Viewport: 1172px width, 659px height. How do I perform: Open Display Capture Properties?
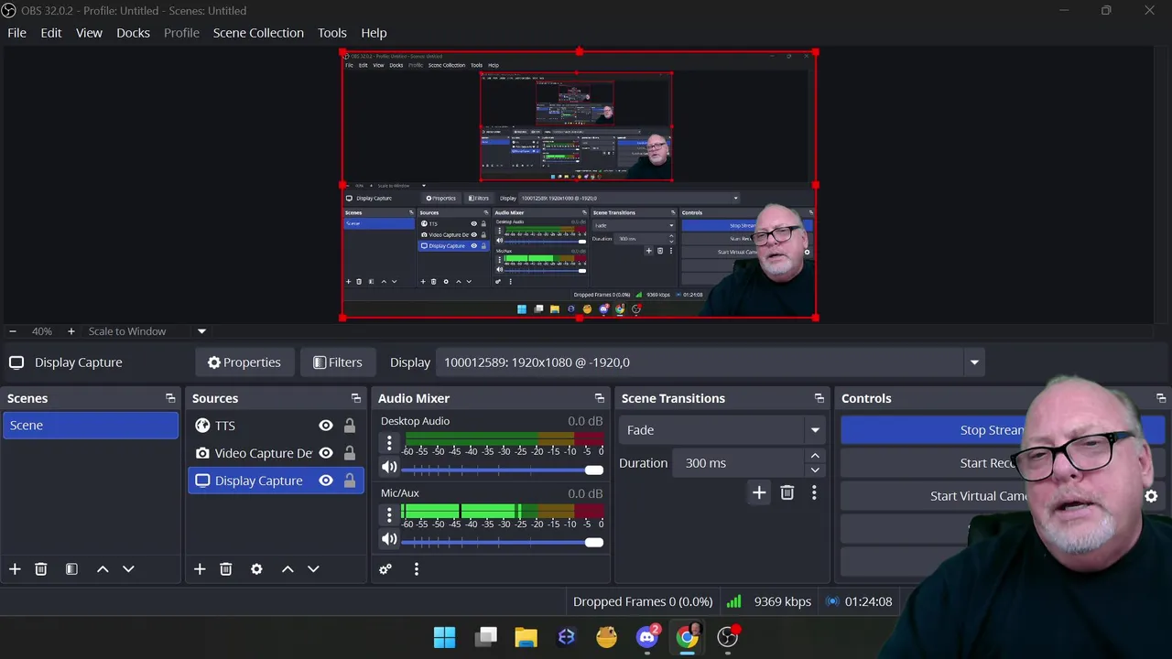(x=244, y=362)
